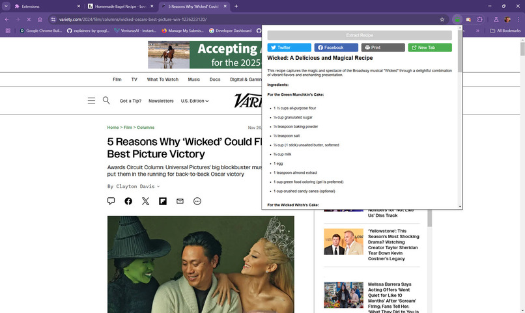Open the Google Chrome Built-in bookmark
The width and height of the screenshot is (525, 313).
41,31
